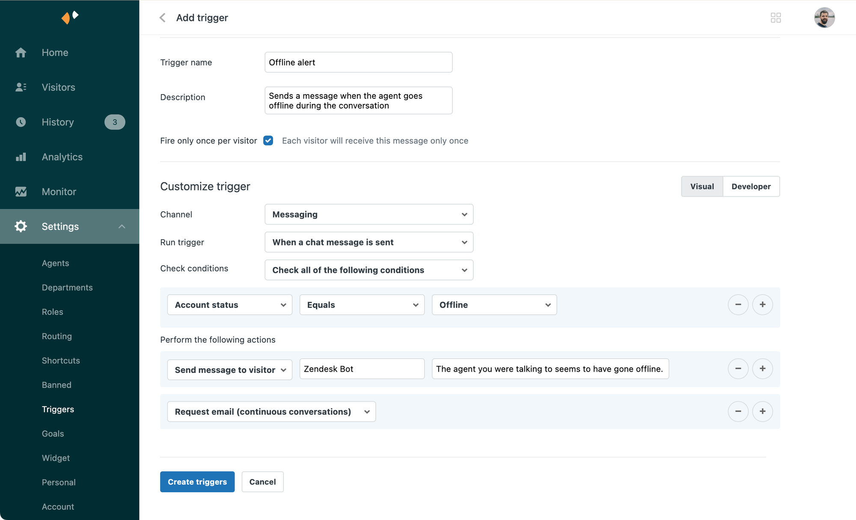Click inside the Trigger name field
Image resolution: width=856 pixels, height=520 pixels.
(358, 62)
